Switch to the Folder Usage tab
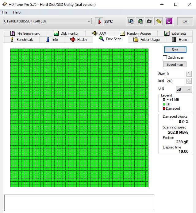 (147, 40)
